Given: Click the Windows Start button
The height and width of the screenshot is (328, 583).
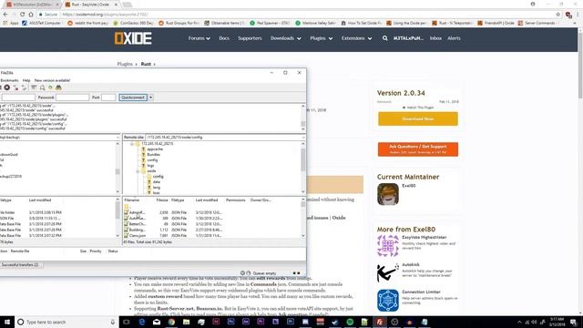Looking at the screenshot, I should point(7,322).
